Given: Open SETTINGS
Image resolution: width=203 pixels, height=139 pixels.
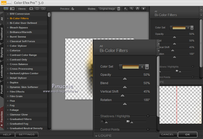Looking at the screenshot, I should pos(27,135).
